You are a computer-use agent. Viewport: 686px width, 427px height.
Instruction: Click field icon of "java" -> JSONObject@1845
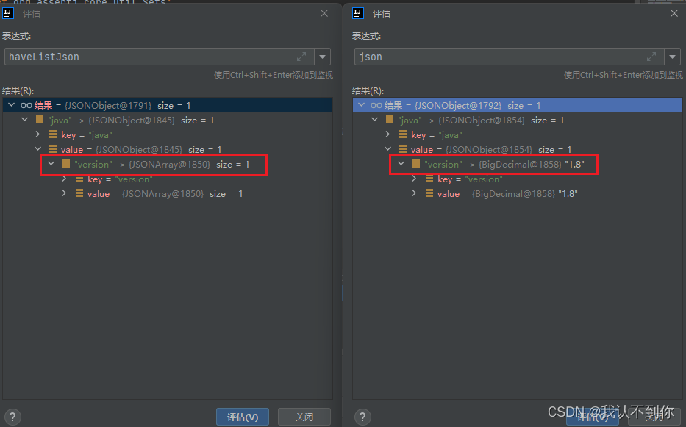(40, 120)
